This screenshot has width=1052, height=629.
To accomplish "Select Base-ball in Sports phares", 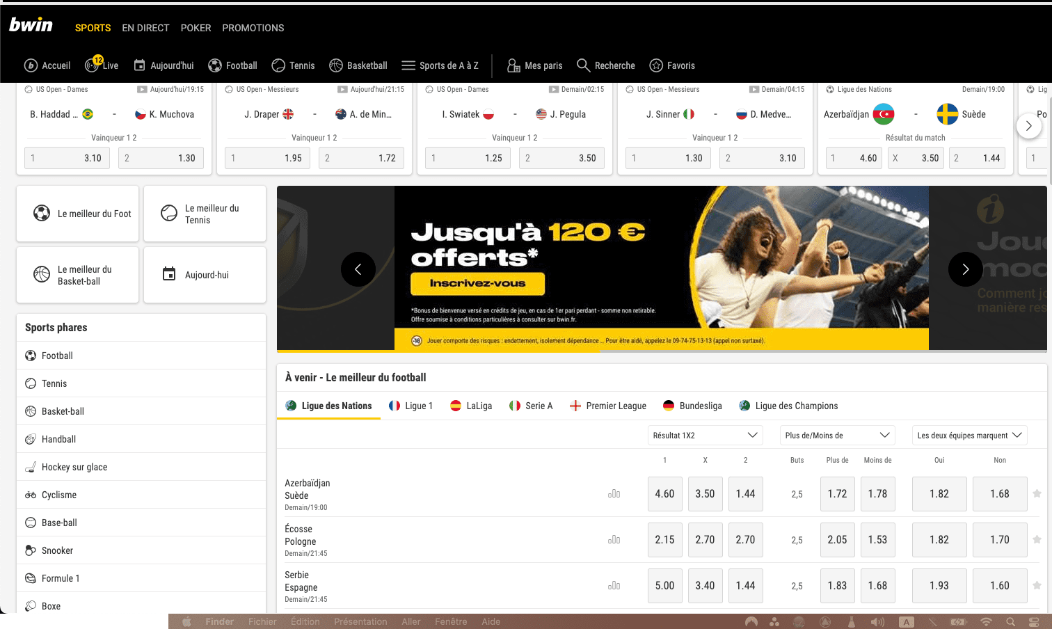I will (141, 523).
